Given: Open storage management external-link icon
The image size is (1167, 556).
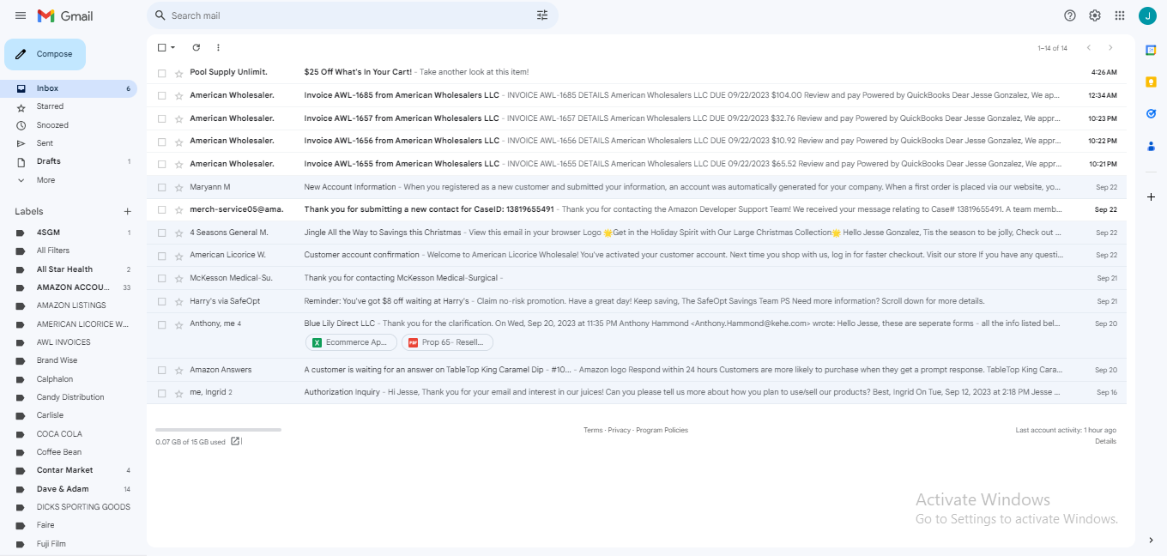Looking at the screenshot, I should [235, 441].
